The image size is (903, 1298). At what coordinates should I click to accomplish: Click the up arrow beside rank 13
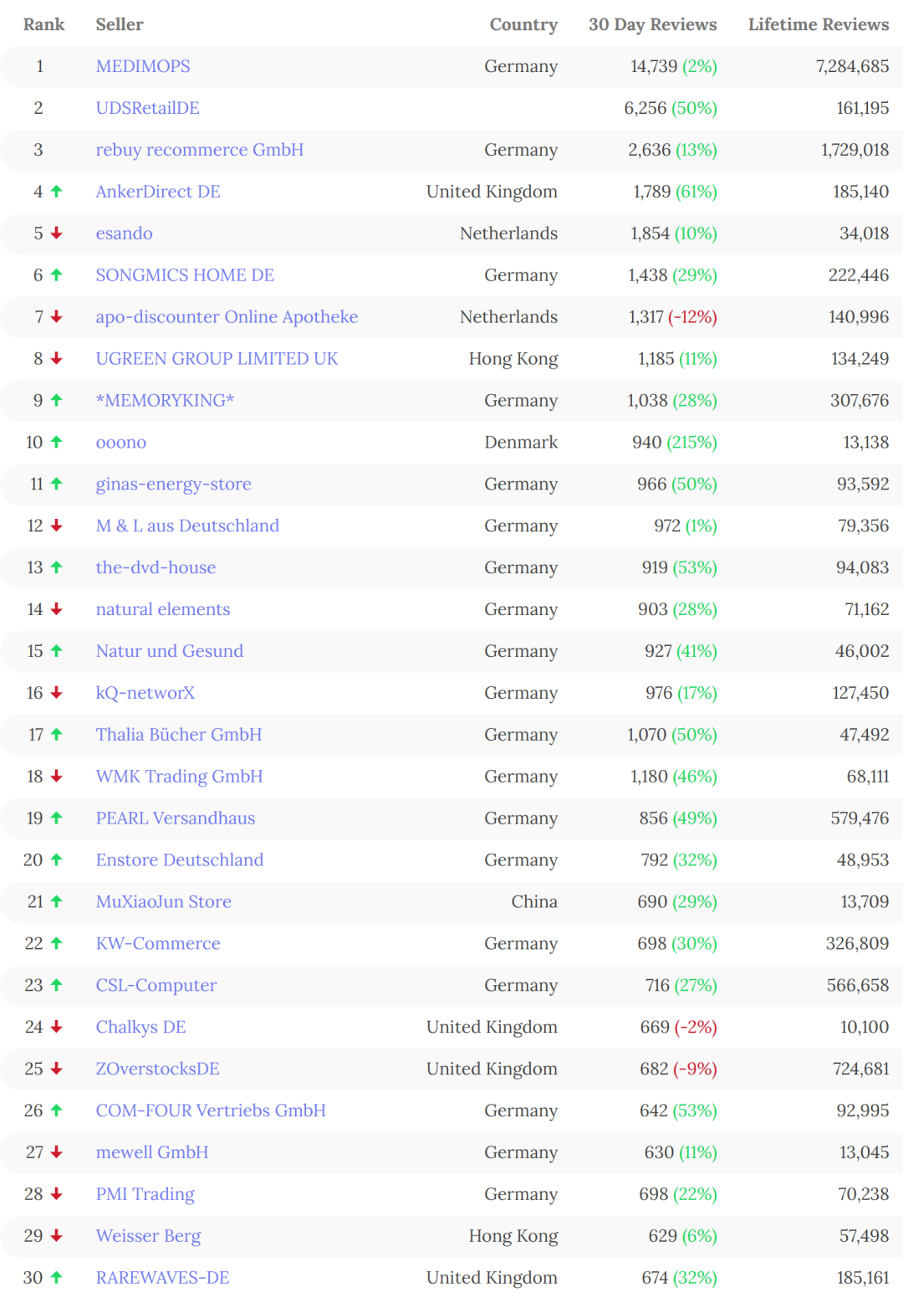point(57,567)
